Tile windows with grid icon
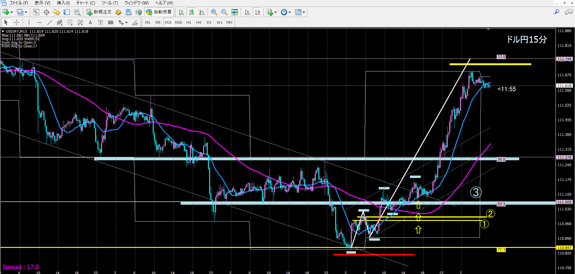 [234, 12]
